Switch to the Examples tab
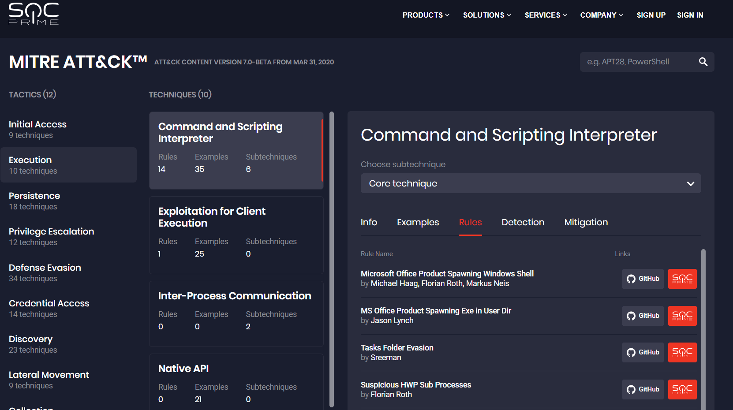 tap(418, 222)
